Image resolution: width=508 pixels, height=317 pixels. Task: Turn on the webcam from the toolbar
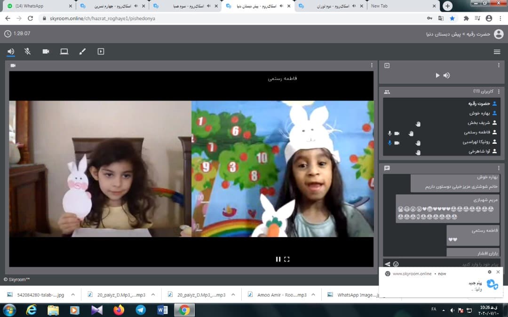click(x=46, y=52)
